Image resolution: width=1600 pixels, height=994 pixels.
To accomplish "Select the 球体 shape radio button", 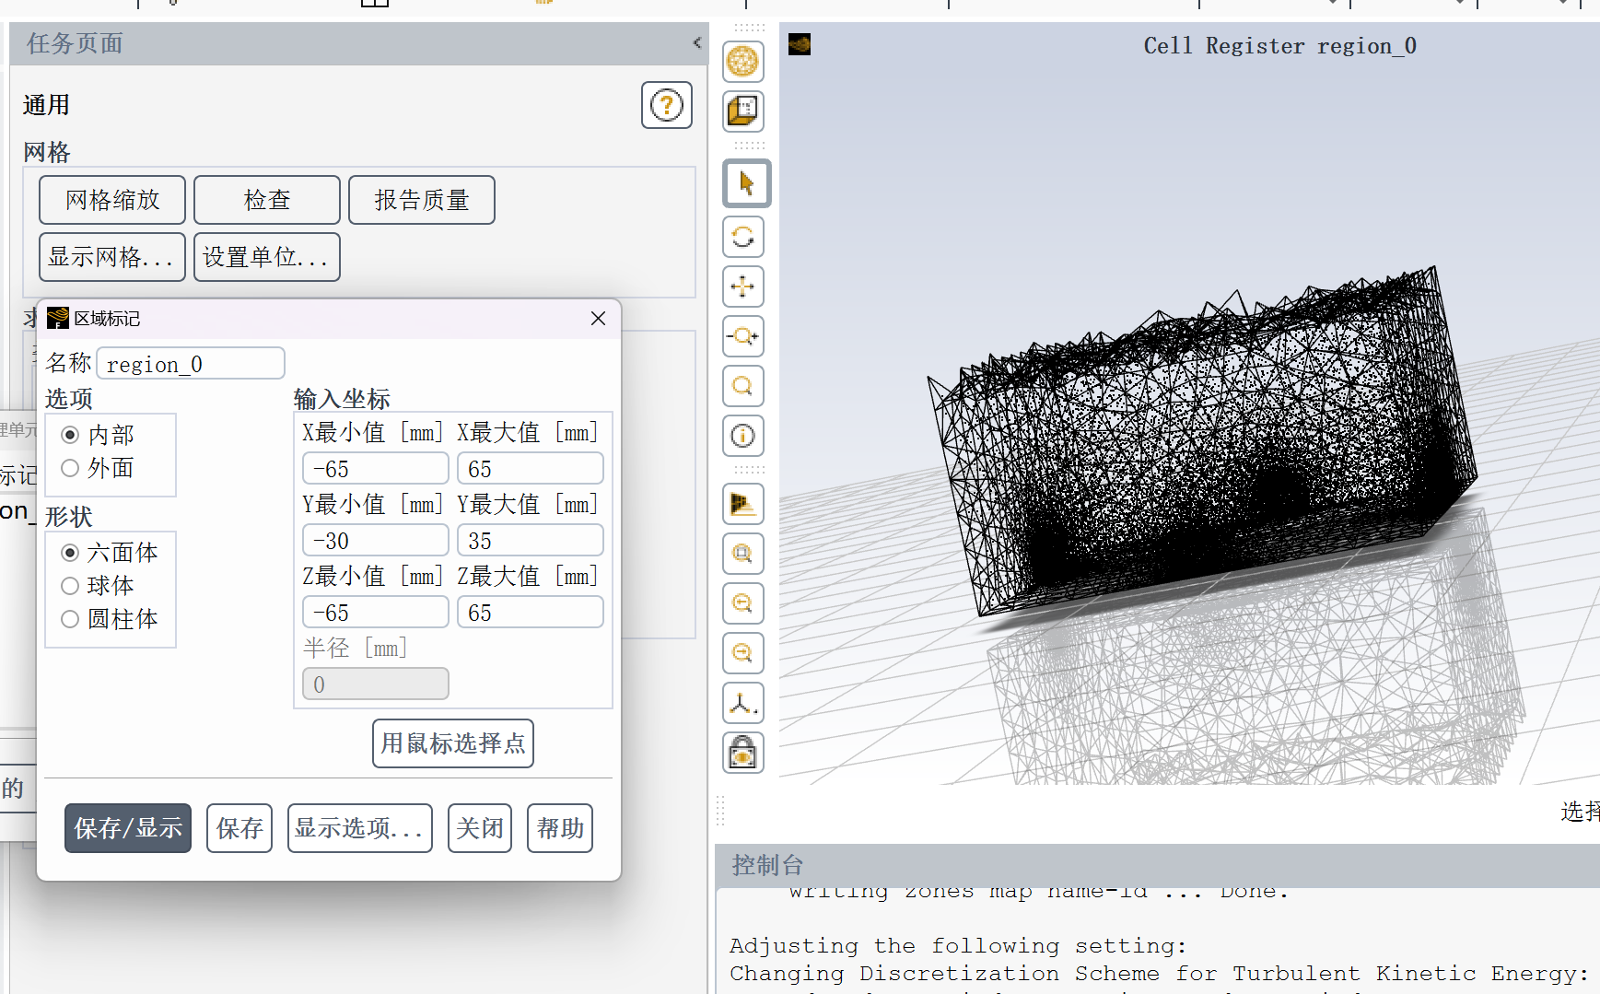I will pos(70,586).
